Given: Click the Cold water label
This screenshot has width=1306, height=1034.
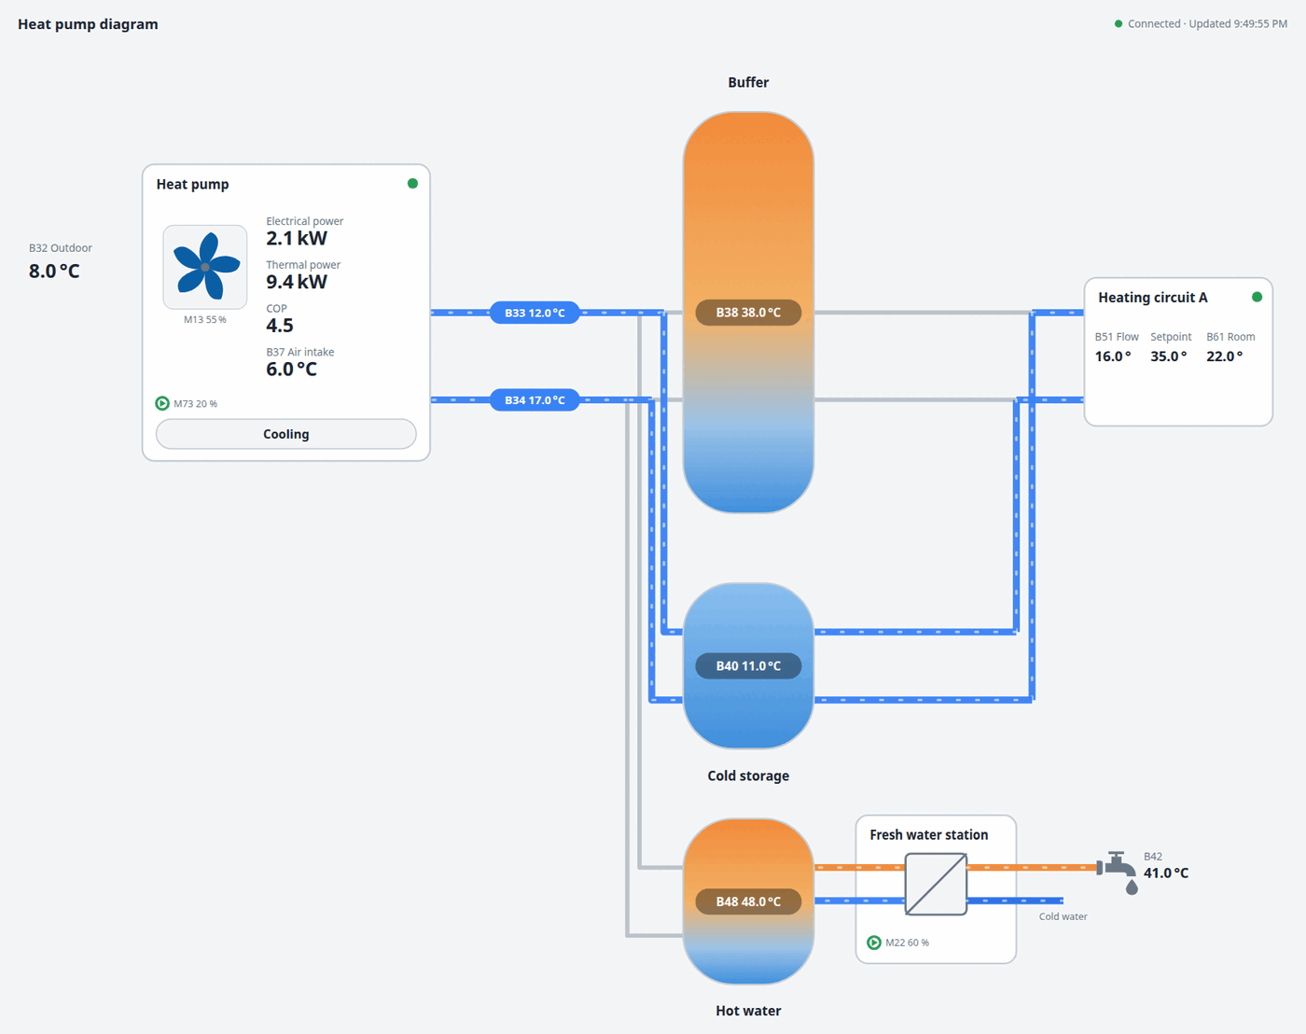Looking at the screenshot, I should [x=1063, y=916].
